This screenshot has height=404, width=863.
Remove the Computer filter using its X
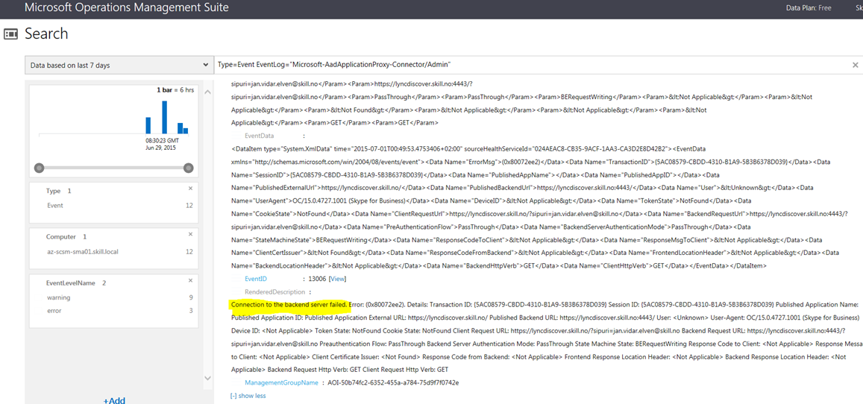coord(190,234)
